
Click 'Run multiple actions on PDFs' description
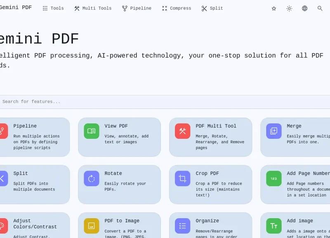click(36, 142)
